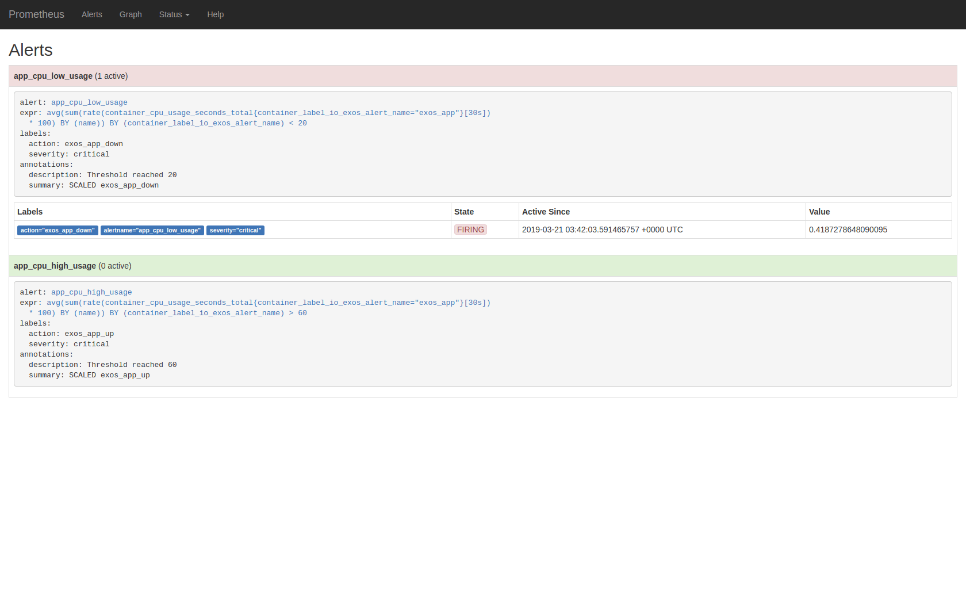The height and width of the screenshot is (604, 966).
Task: Click the State column header
Action: [463, 212]
